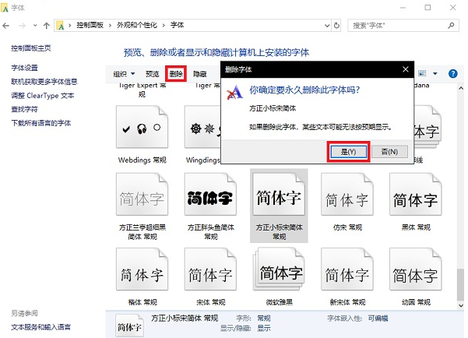Screen dimensions: 468x338
Task: Cancel deletion with 否(N) button
Action: [389, 152]
